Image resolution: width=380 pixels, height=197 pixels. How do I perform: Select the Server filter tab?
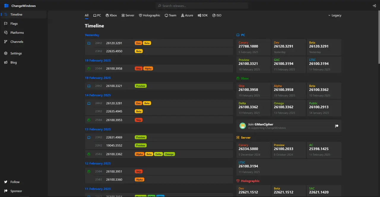[128, 15]
